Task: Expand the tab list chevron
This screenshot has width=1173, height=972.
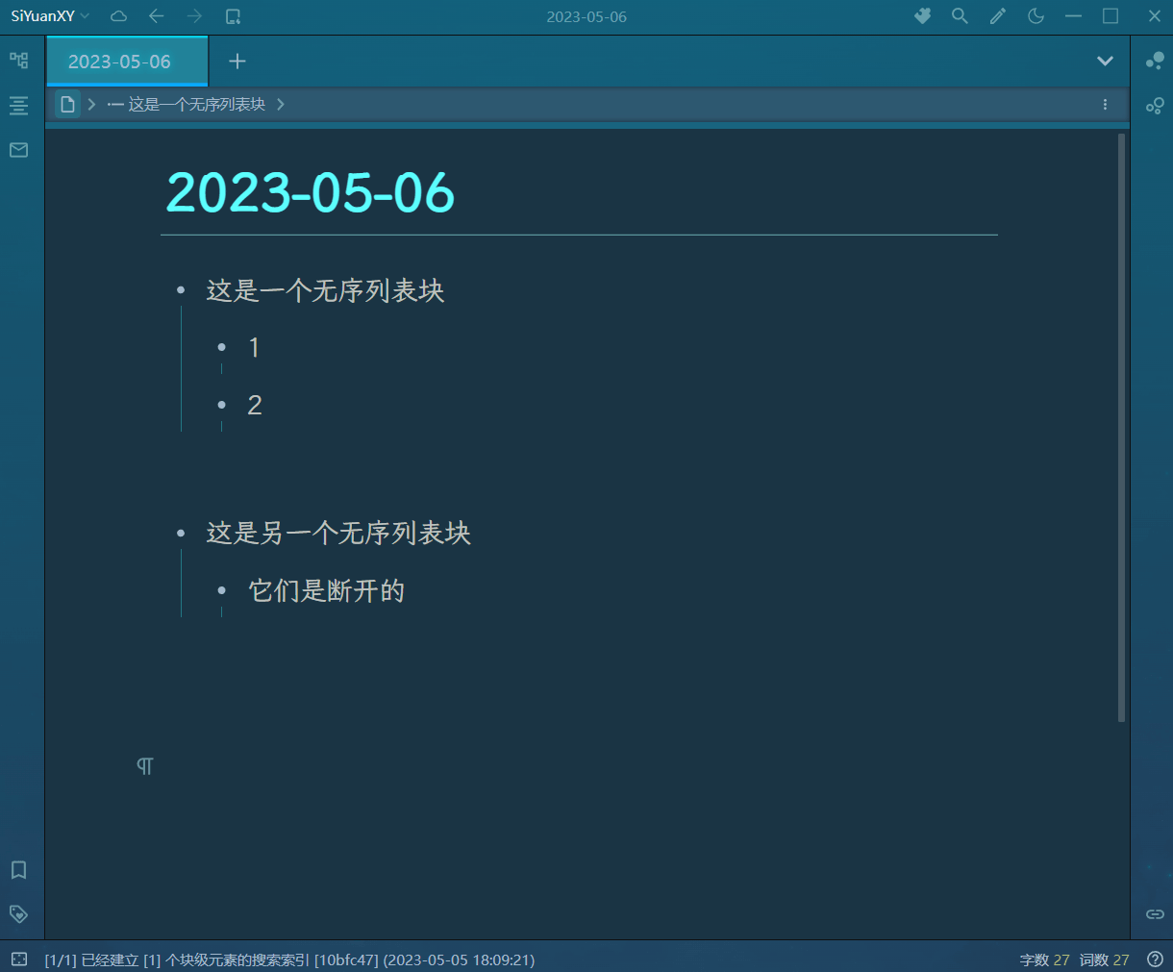Action: [1105, 62]
